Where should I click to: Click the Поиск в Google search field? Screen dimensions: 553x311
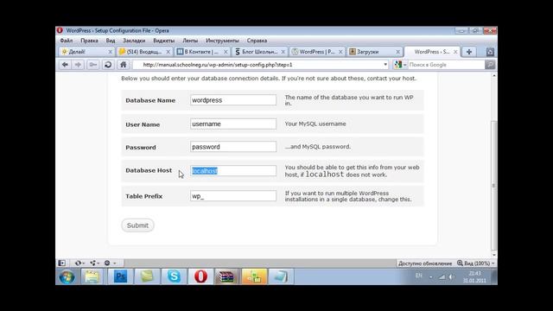[446, 65]
